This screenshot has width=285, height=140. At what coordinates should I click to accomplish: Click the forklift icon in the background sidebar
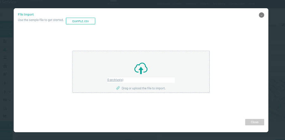coord(5,74)
